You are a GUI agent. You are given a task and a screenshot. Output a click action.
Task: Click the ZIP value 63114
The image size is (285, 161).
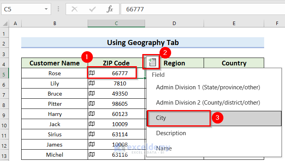tap(120, 134)
